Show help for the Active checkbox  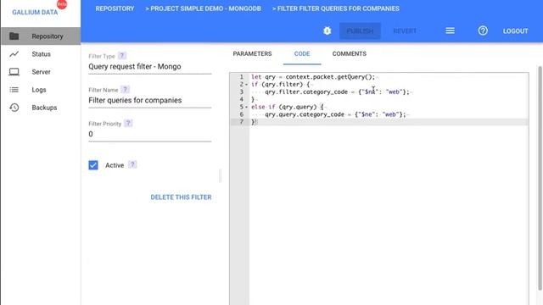tap(132, 165)
